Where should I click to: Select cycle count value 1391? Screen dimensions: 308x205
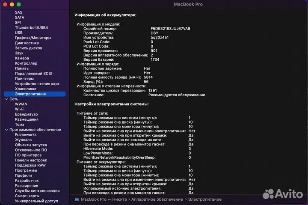click(153, 91)
